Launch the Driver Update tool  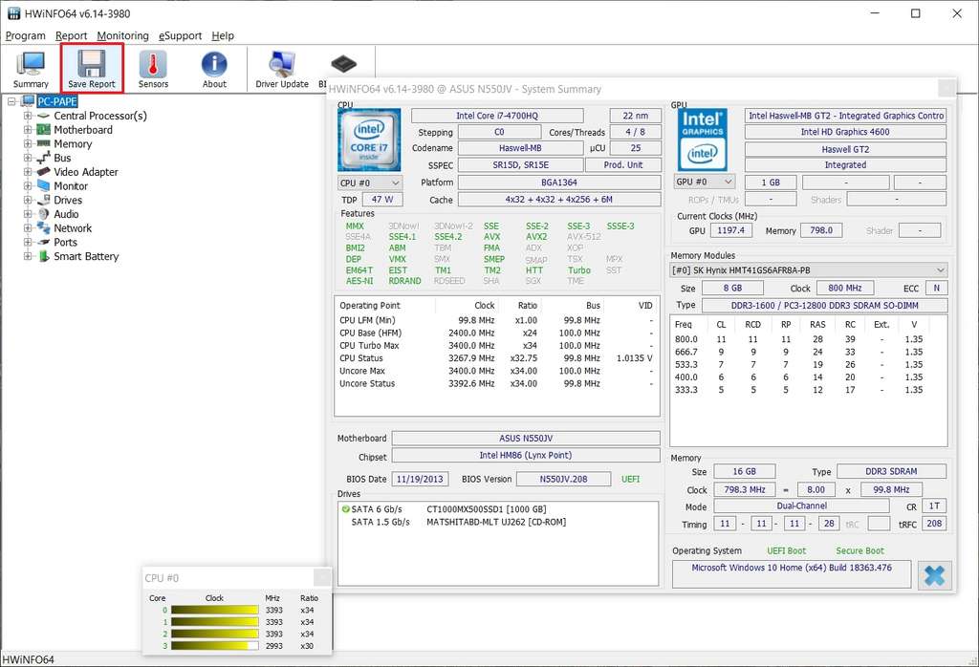(282, 69)
